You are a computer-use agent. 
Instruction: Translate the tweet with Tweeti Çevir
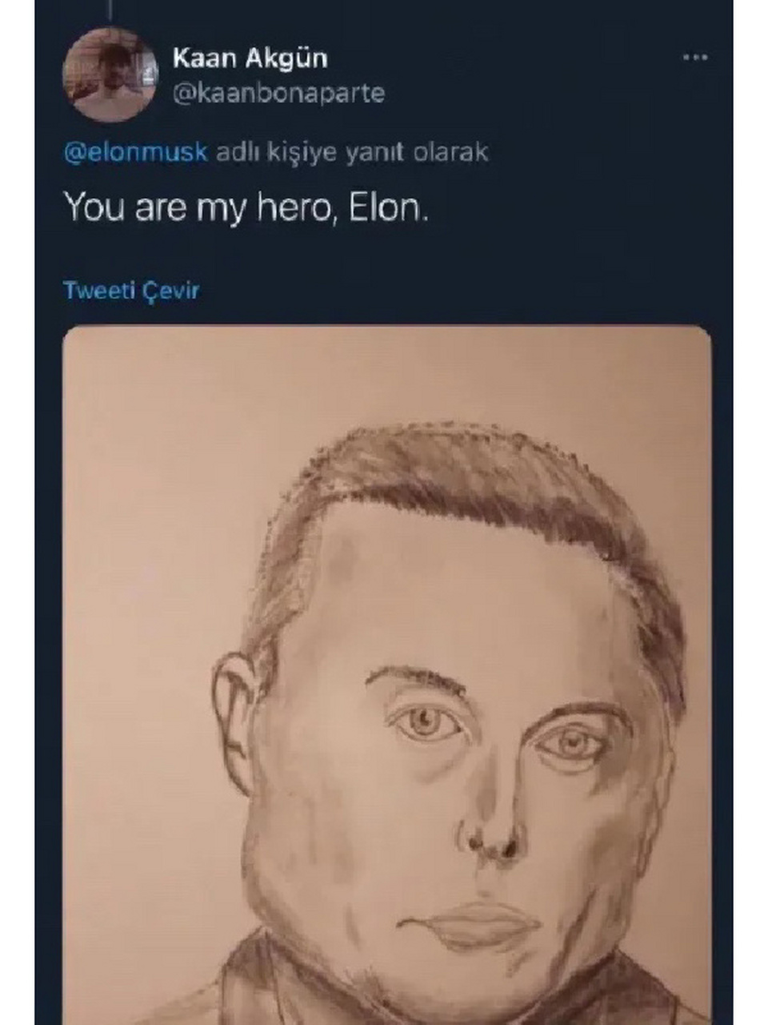[131, 290]
